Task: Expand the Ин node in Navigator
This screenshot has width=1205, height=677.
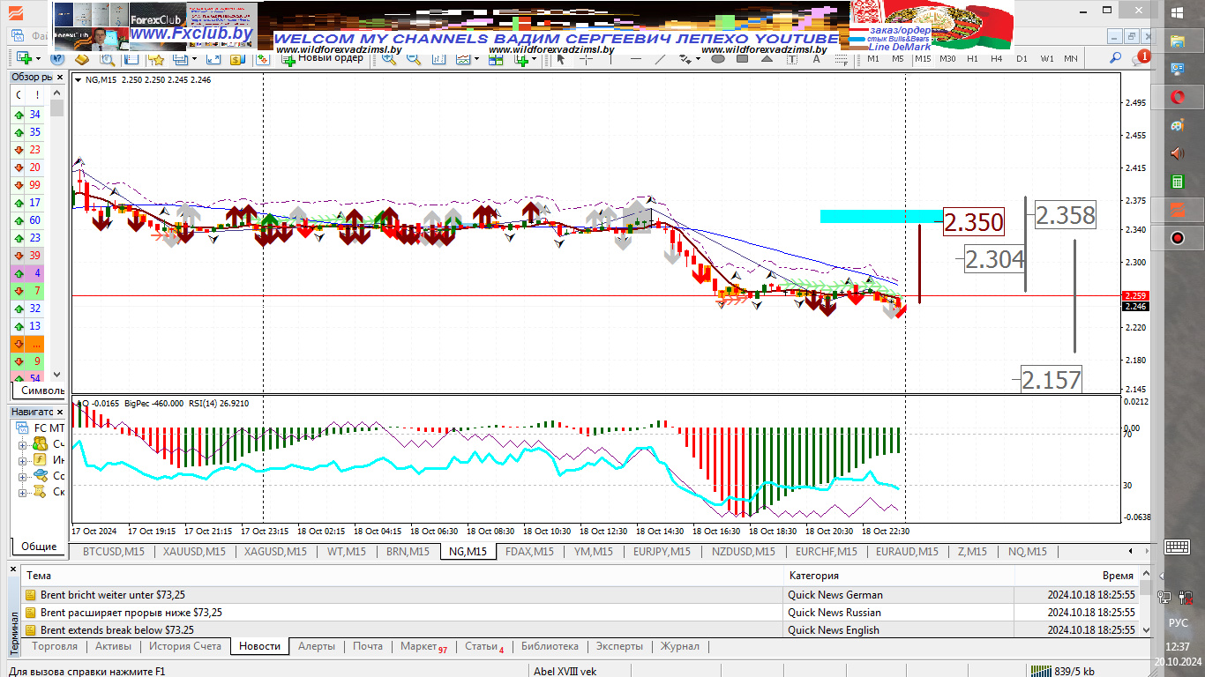Action: click(22, 460)
